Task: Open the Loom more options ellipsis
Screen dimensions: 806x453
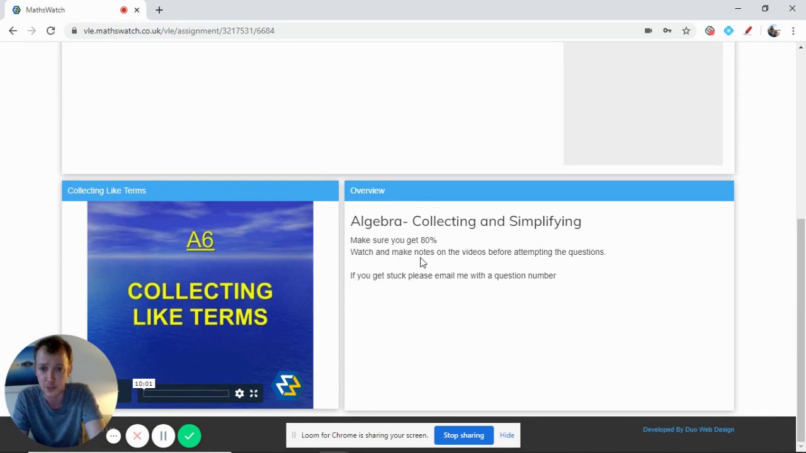Action: [113, 435]
